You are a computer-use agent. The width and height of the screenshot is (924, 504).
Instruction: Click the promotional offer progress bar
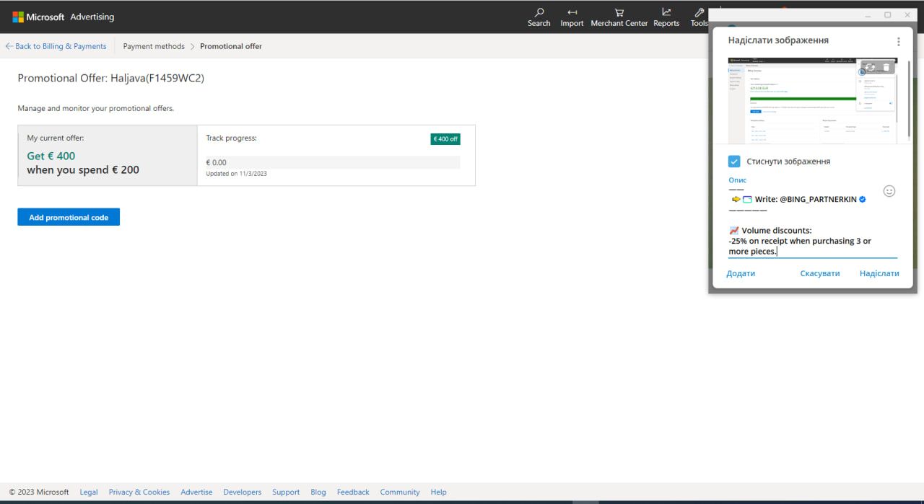pyautogui.click(x=332, y=162)
